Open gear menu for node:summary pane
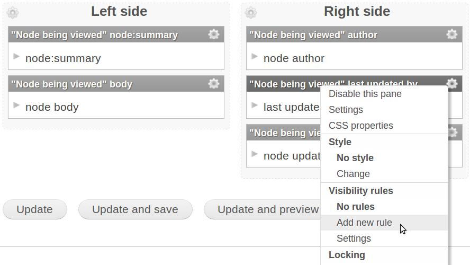This screenshot has width=470, height=265. 214,34
